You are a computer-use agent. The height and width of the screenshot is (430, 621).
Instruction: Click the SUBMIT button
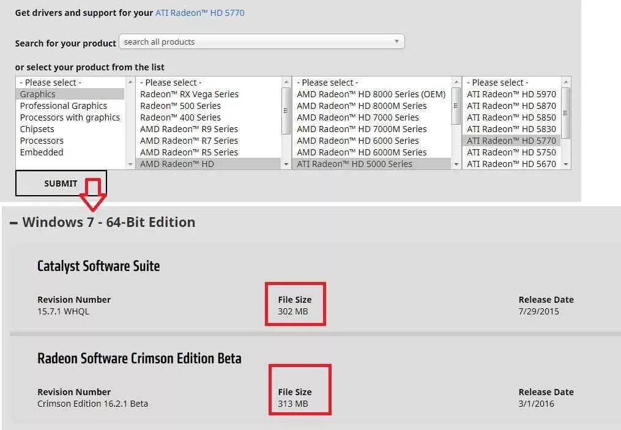tap(61, 183)
